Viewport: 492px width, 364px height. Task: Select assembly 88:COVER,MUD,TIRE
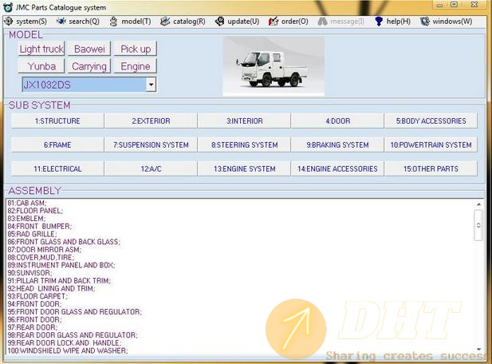click(41, 257)
